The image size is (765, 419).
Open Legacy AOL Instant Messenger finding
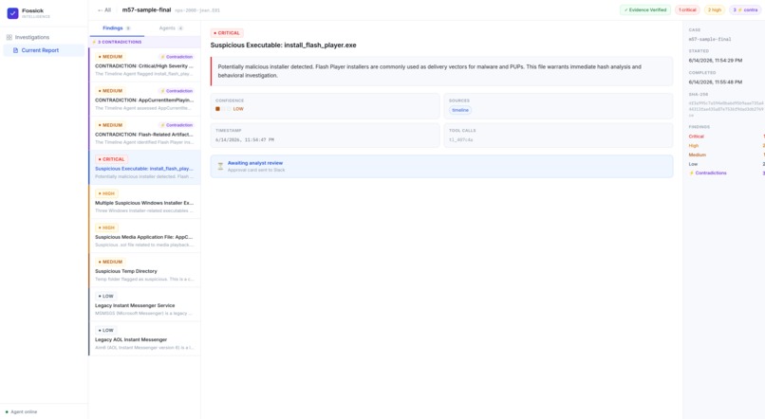[144, 338]
